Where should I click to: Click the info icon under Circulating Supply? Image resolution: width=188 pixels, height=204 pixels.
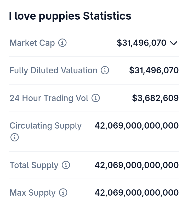point(14,137)
